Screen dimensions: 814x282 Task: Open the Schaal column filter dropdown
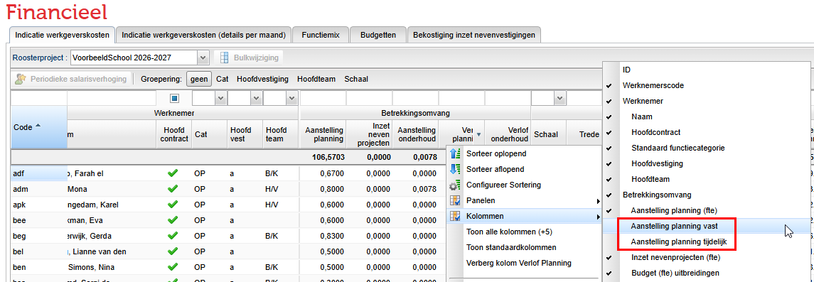point(559,98)
